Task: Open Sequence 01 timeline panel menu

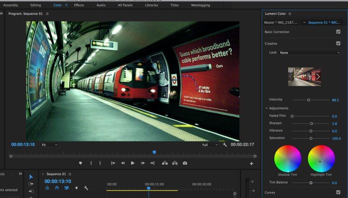Action: (x=70, y=174)
